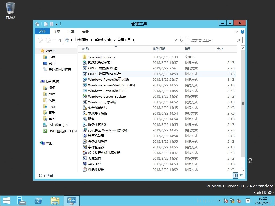The image size is (275, 206).
Task: Open the 文件 ribbon tab
Action: click(42, 31)
